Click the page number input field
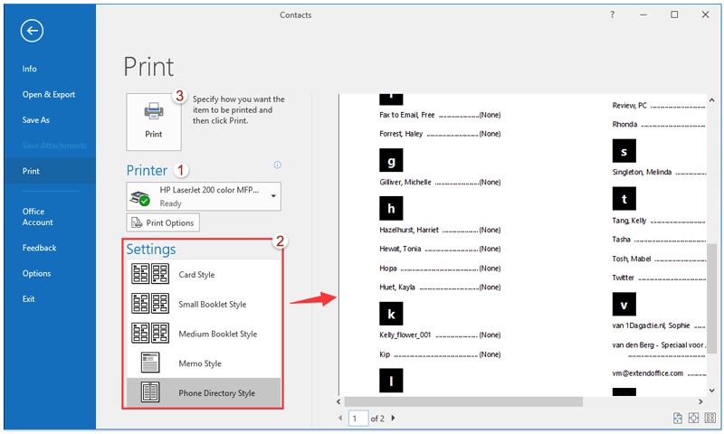 [x=358, y=419]
